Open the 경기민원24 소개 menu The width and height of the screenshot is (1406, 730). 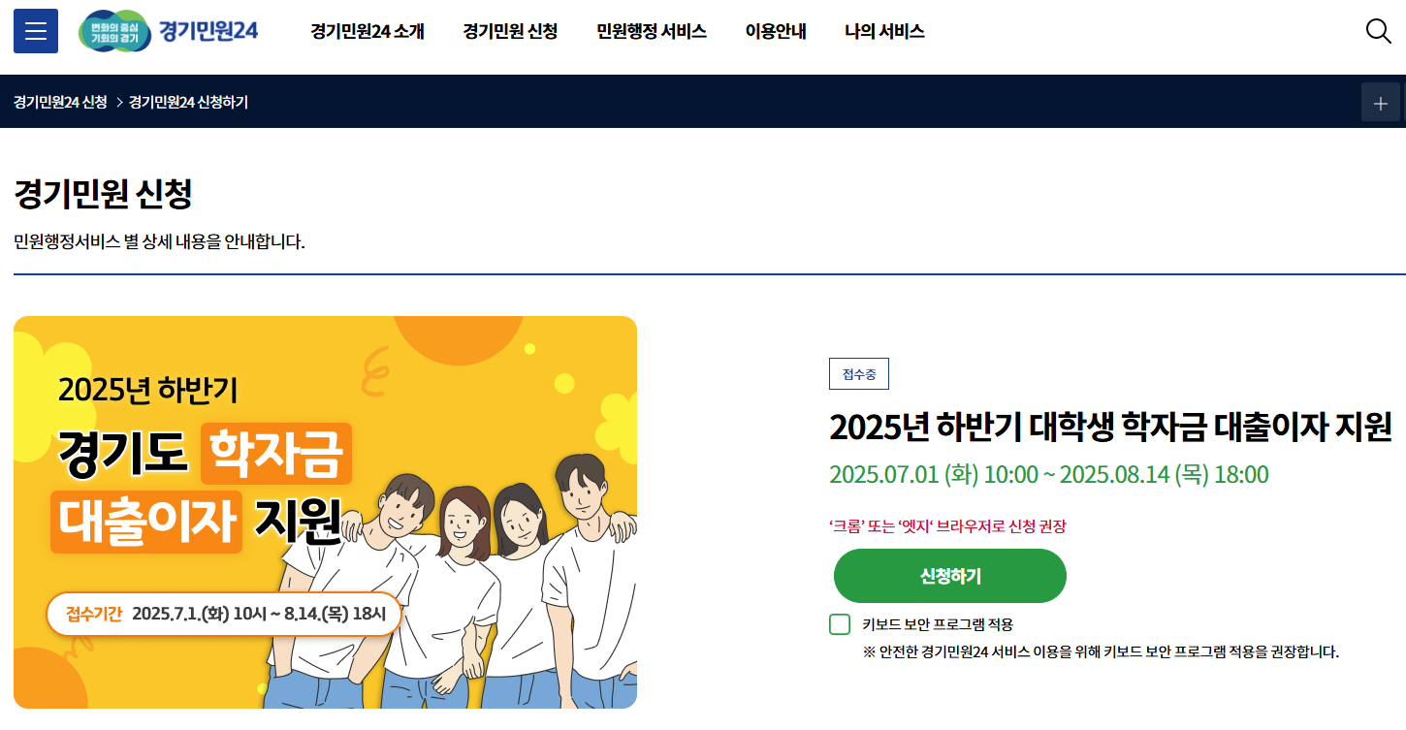[x=367, y=31]
